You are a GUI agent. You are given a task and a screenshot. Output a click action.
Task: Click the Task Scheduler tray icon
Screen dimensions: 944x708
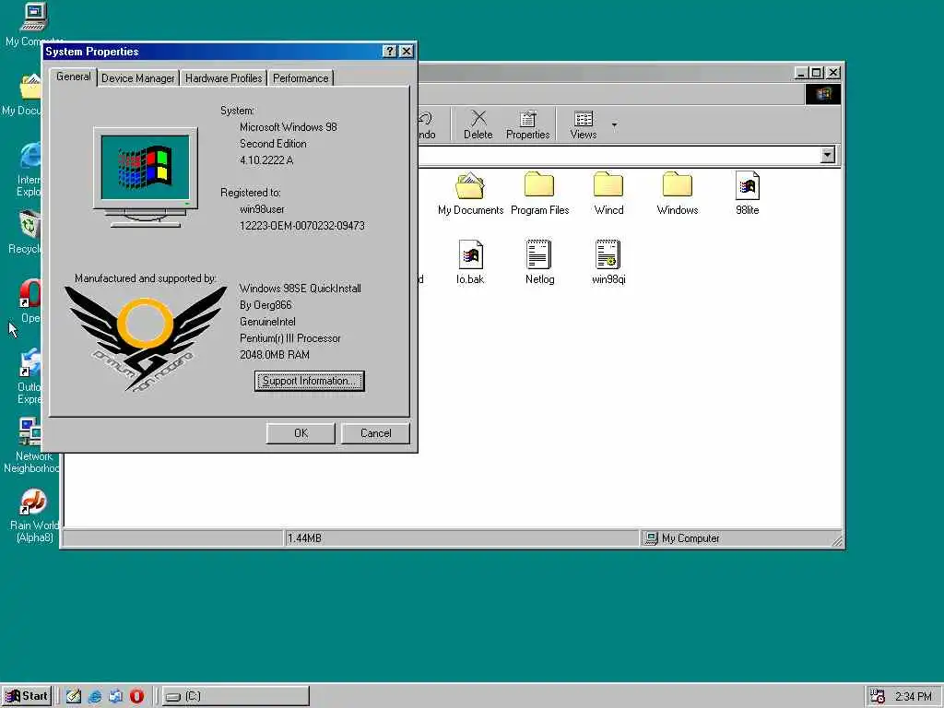pos(878,697)
